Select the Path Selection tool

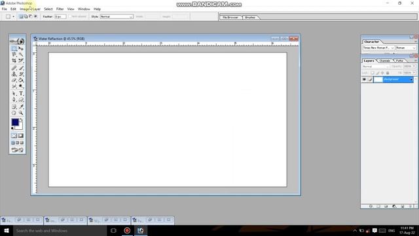(x=14, y=94)
